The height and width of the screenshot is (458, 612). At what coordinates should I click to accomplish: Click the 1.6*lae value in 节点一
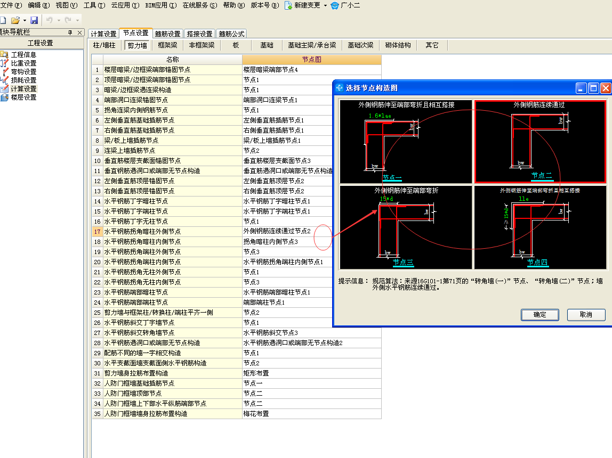[380, 116]
